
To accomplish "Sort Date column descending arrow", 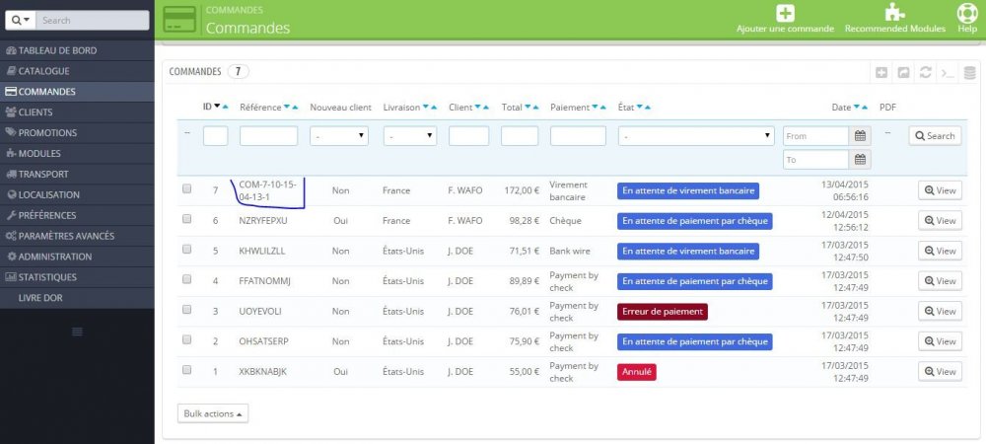I will pos(857,108).
